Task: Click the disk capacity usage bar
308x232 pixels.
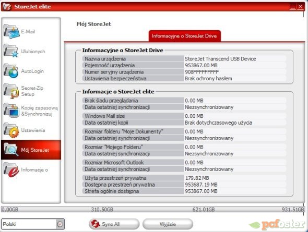Action: pos(153,209)
